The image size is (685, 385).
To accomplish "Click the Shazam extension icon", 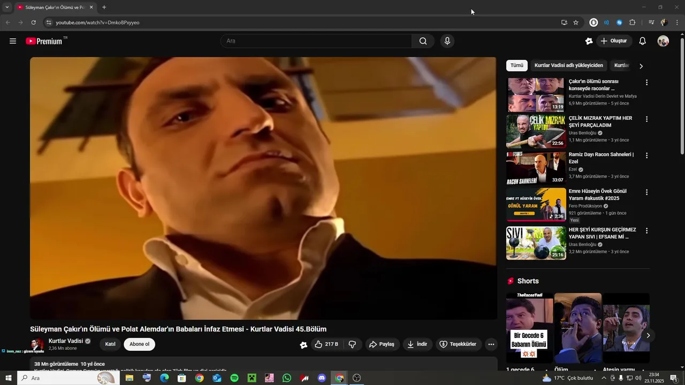I will pyautogui.click(x=619, y=22).
